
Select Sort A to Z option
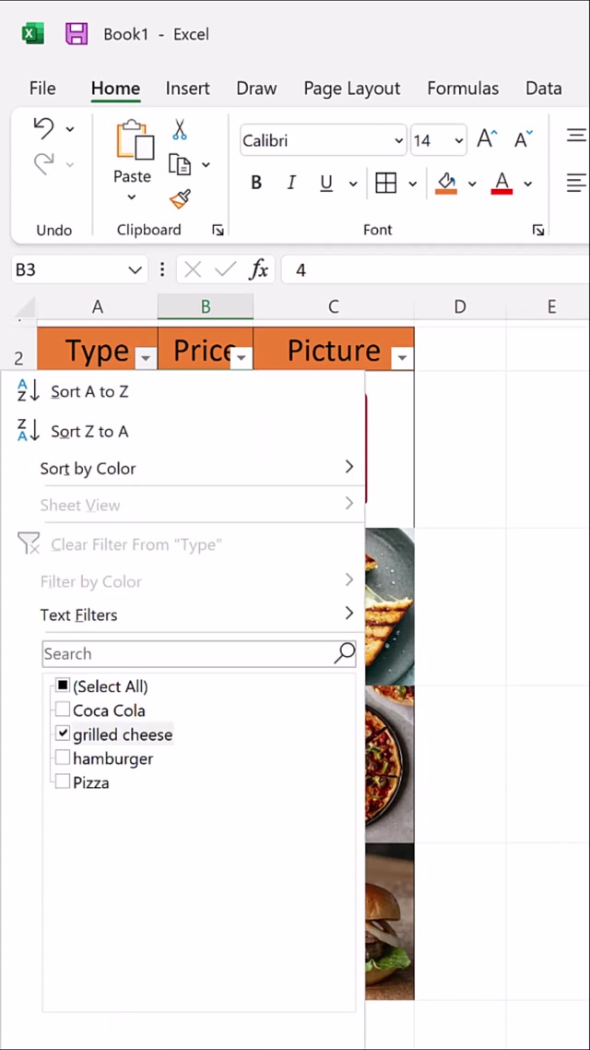click(x=89, y=391)
